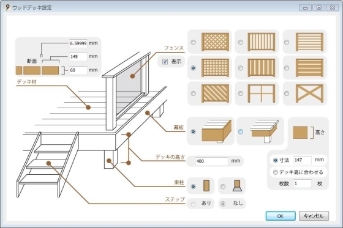The width and height of the screenshot is (343, 228).
Task: Edit the 145 mm board width field
Action: click(78, 57)
